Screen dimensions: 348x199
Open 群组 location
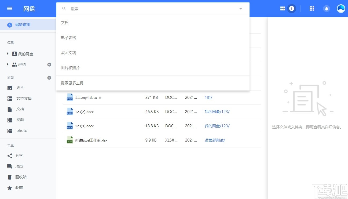pos(22,65)
